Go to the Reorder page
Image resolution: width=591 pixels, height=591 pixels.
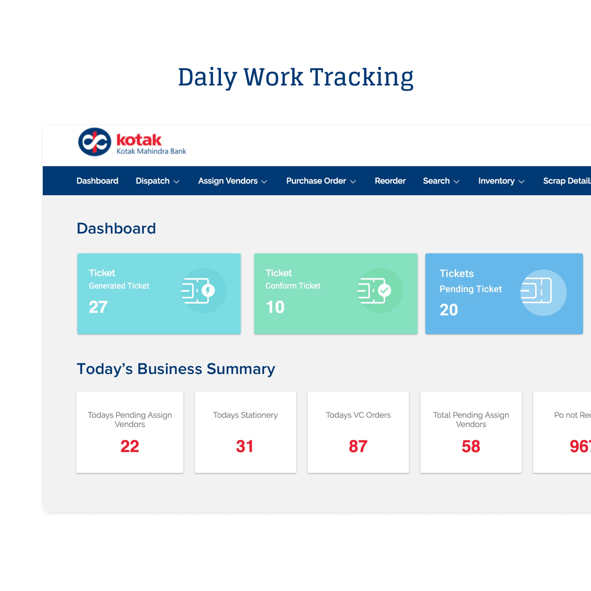pos(390,181)
